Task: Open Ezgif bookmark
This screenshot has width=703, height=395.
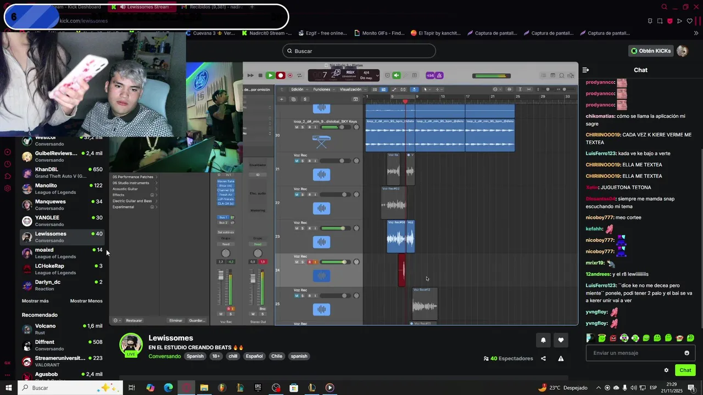Action: point(322,33)
